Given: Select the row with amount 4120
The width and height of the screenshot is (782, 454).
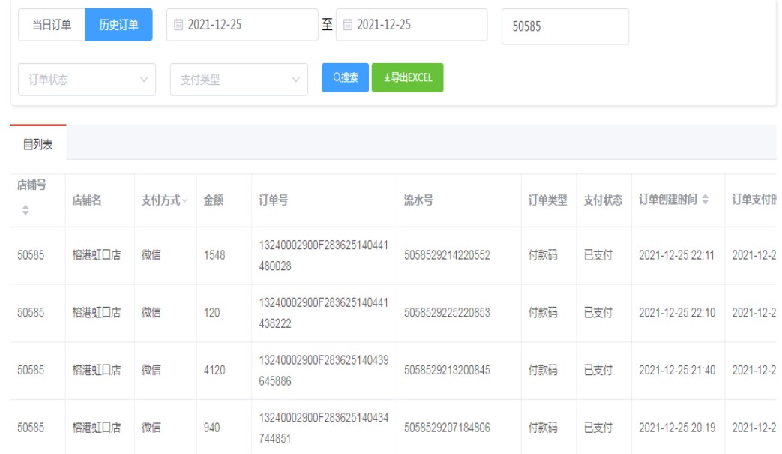Looking at the screenshot, I should click(x=214, y=371).
